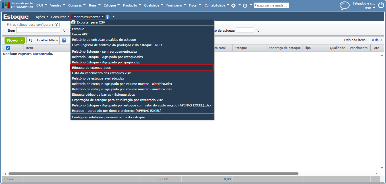The image size is (386, 184).
Task: Select Curva ABC report
Action: coord(142,34)
